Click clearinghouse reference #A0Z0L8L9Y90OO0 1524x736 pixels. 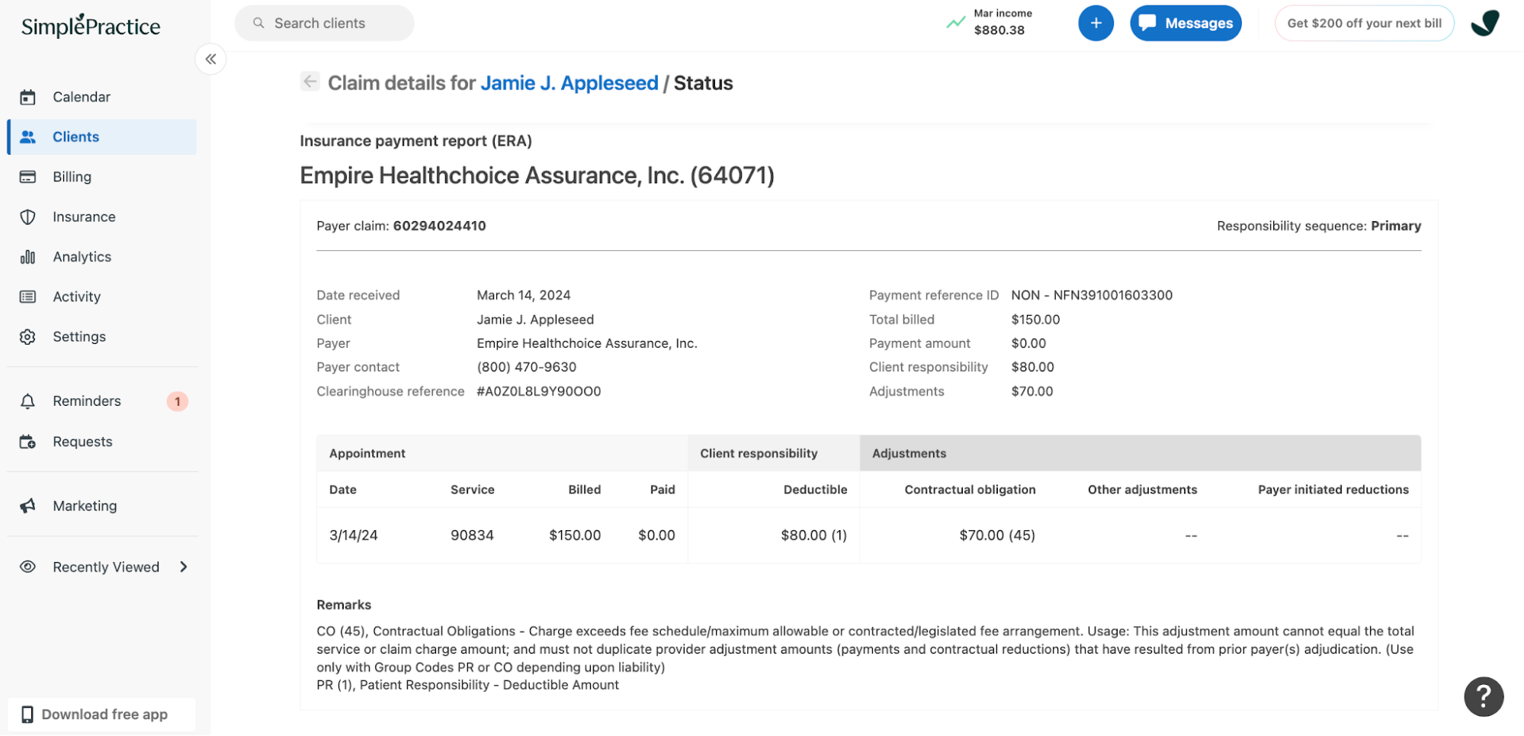(539, 391)
